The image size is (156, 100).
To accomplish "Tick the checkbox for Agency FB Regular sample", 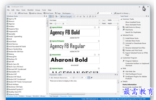I will [x=99, y=41].
